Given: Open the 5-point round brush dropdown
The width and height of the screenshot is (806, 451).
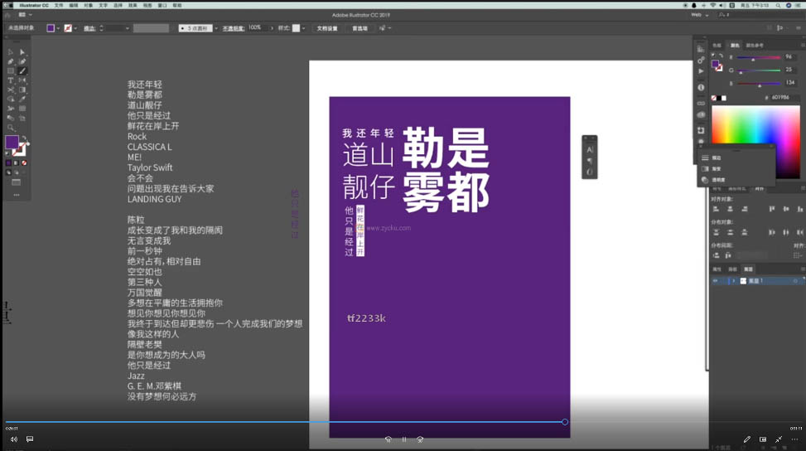Looking at the screenshot, I should (216, 28).
